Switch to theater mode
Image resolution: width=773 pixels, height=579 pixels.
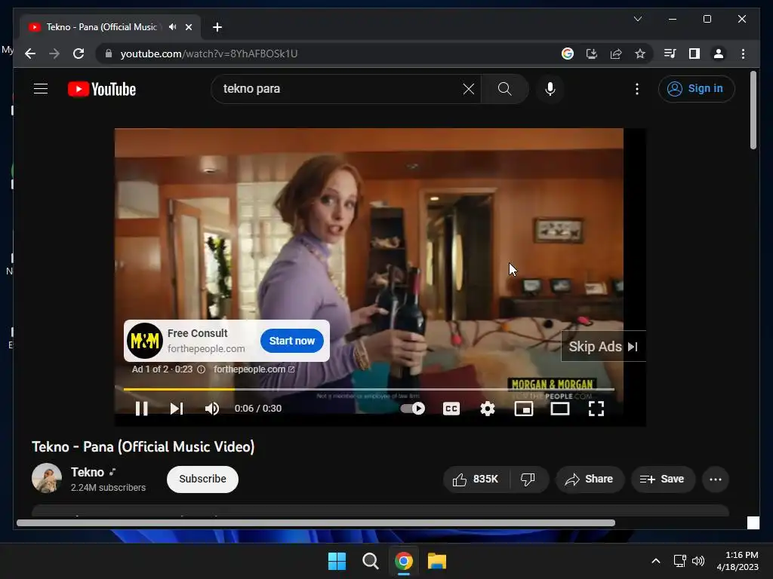[x=560, y=409]
